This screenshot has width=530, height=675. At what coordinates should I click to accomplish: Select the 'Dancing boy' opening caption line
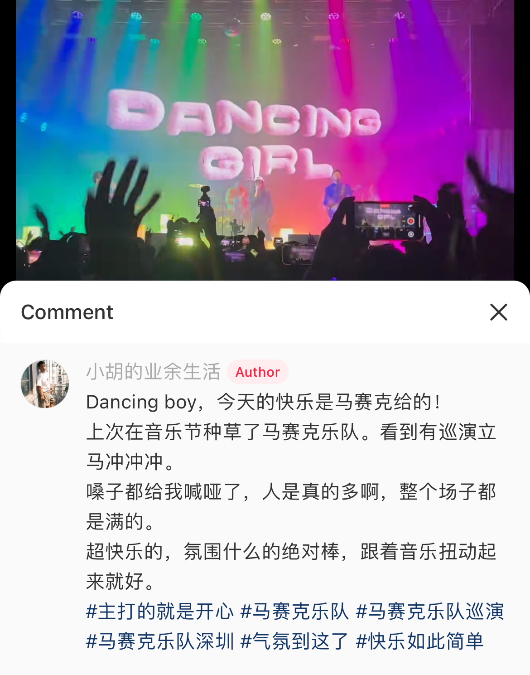263,402
